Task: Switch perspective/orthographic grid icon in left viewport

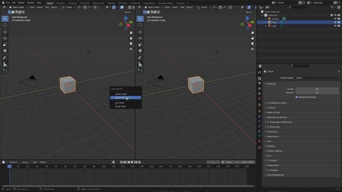Action: [x=131, y=49]
